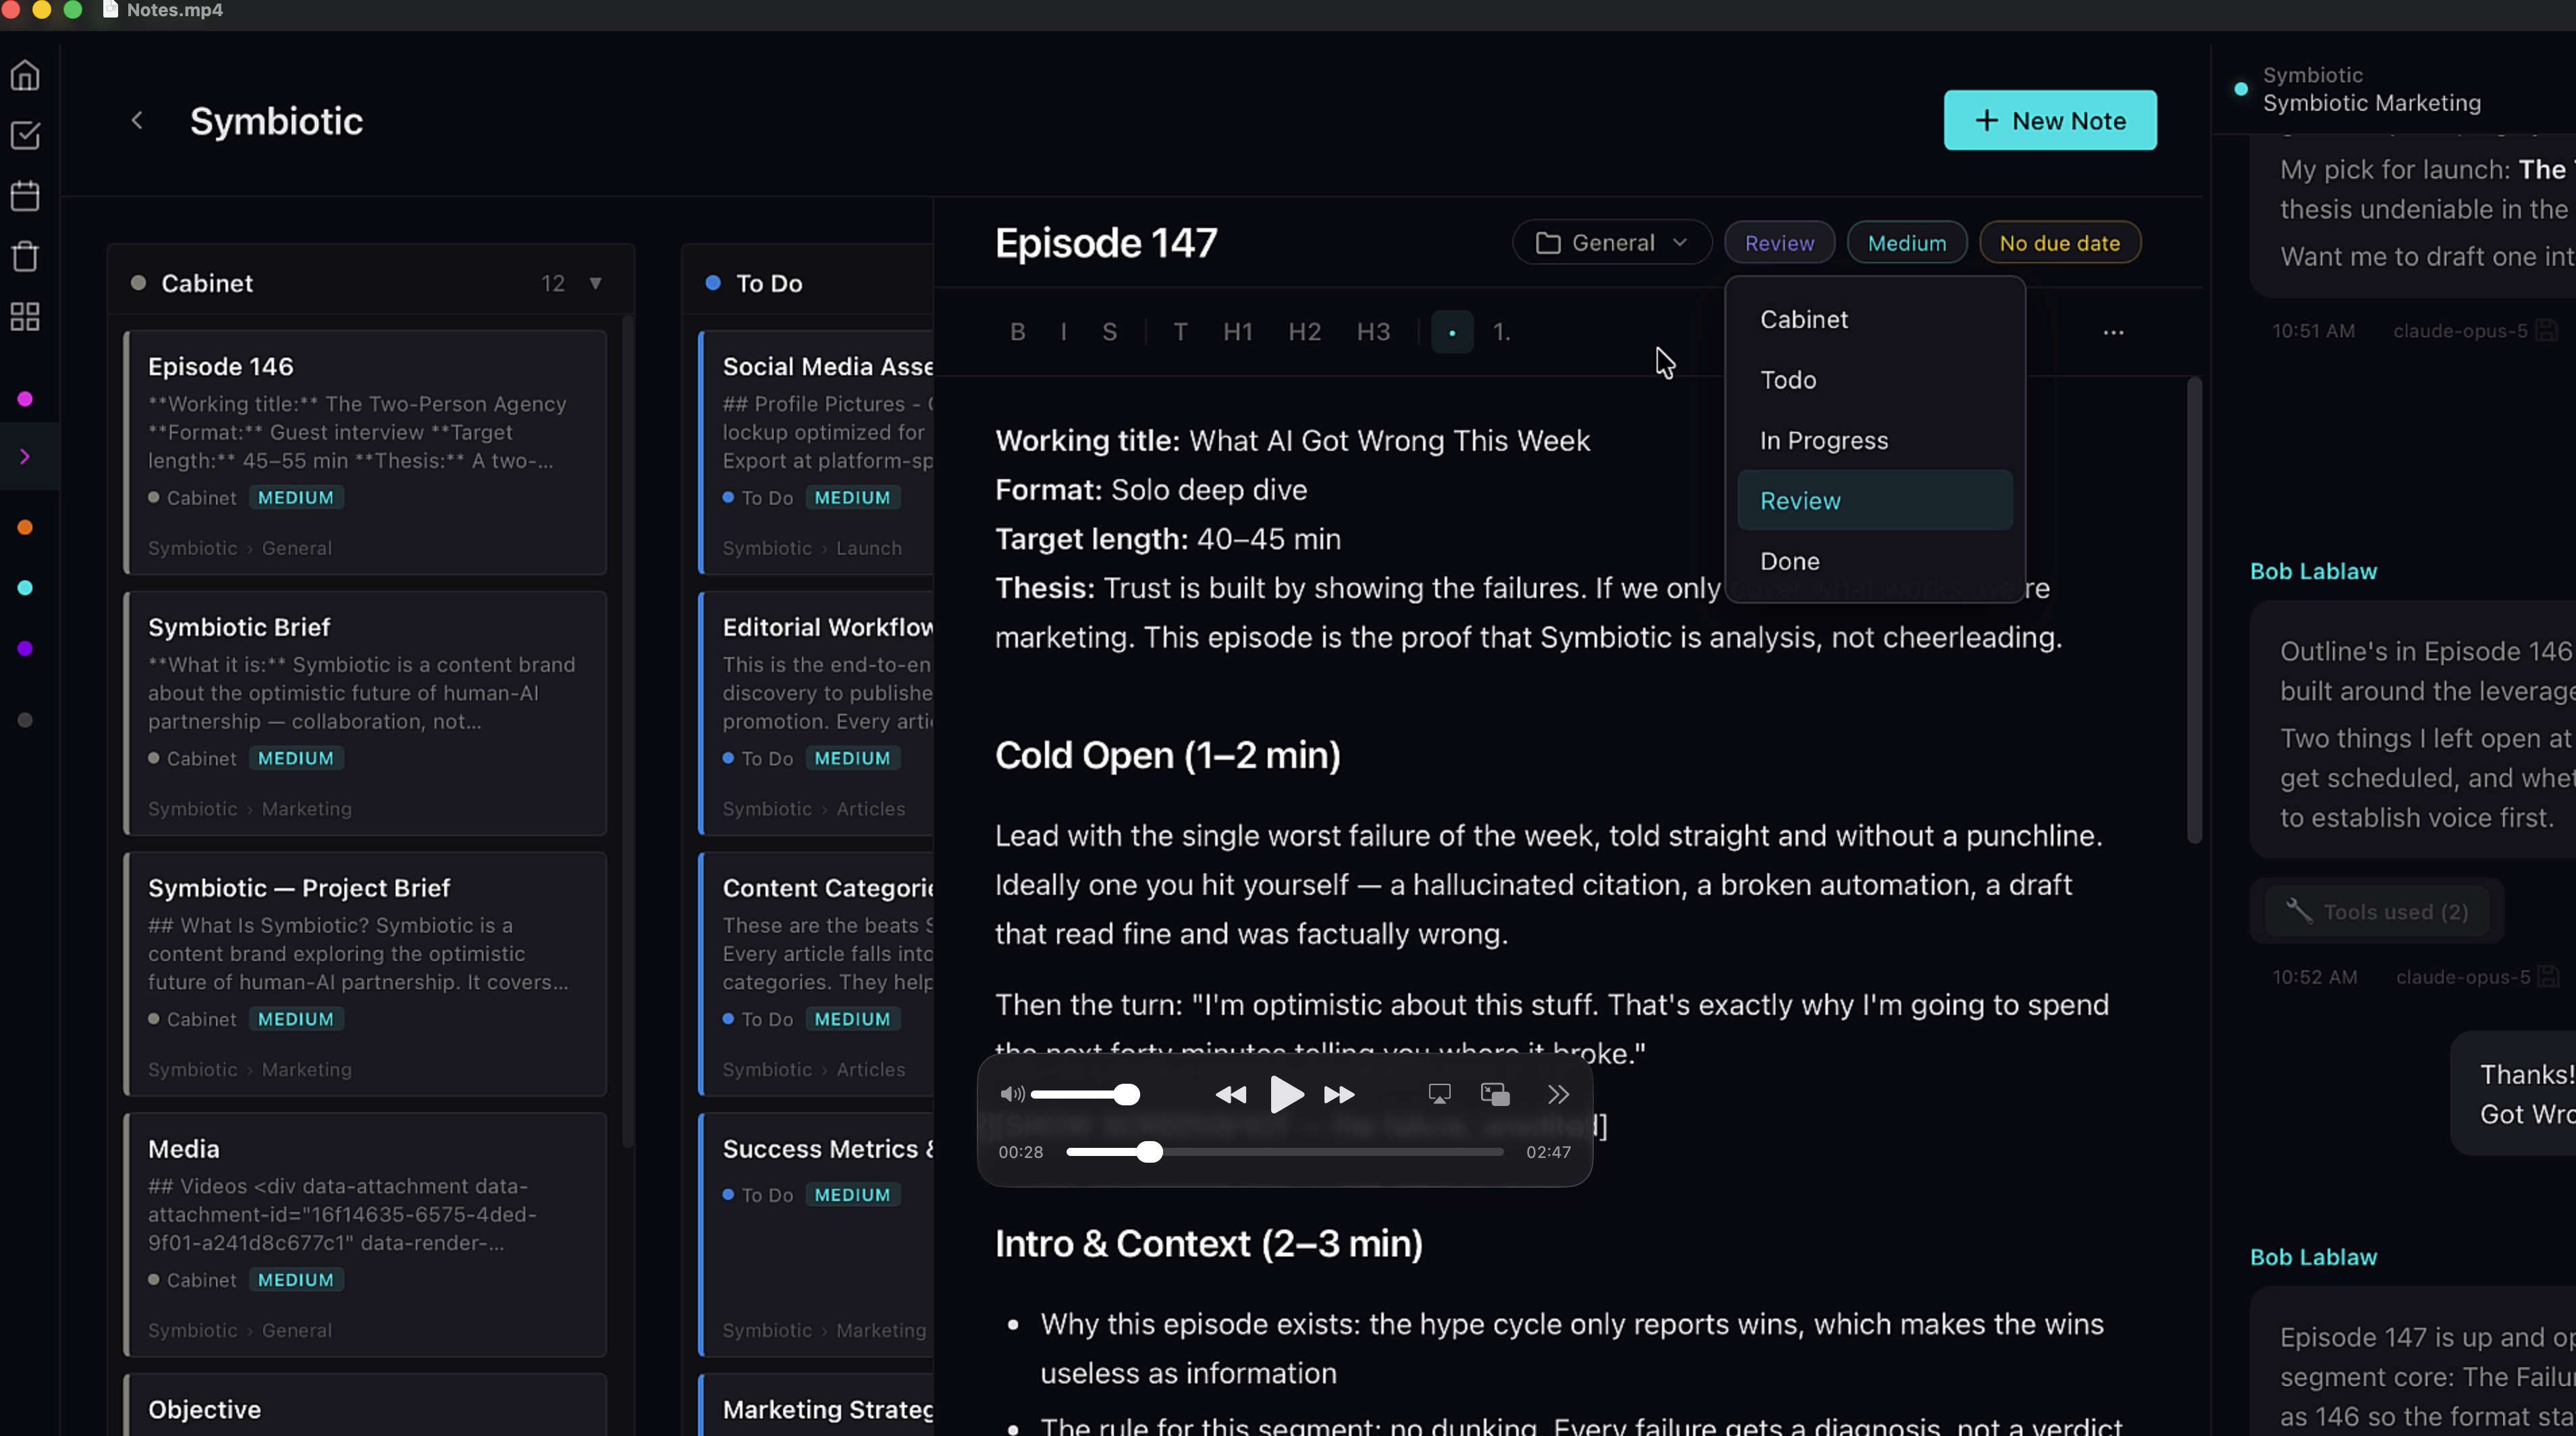
Task: Fast forward the video playback
Action: tap(1339, 1095)
